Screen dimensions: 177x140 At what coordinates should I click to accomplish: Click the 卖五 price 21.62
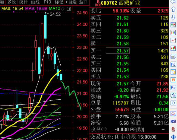(123, 18)
